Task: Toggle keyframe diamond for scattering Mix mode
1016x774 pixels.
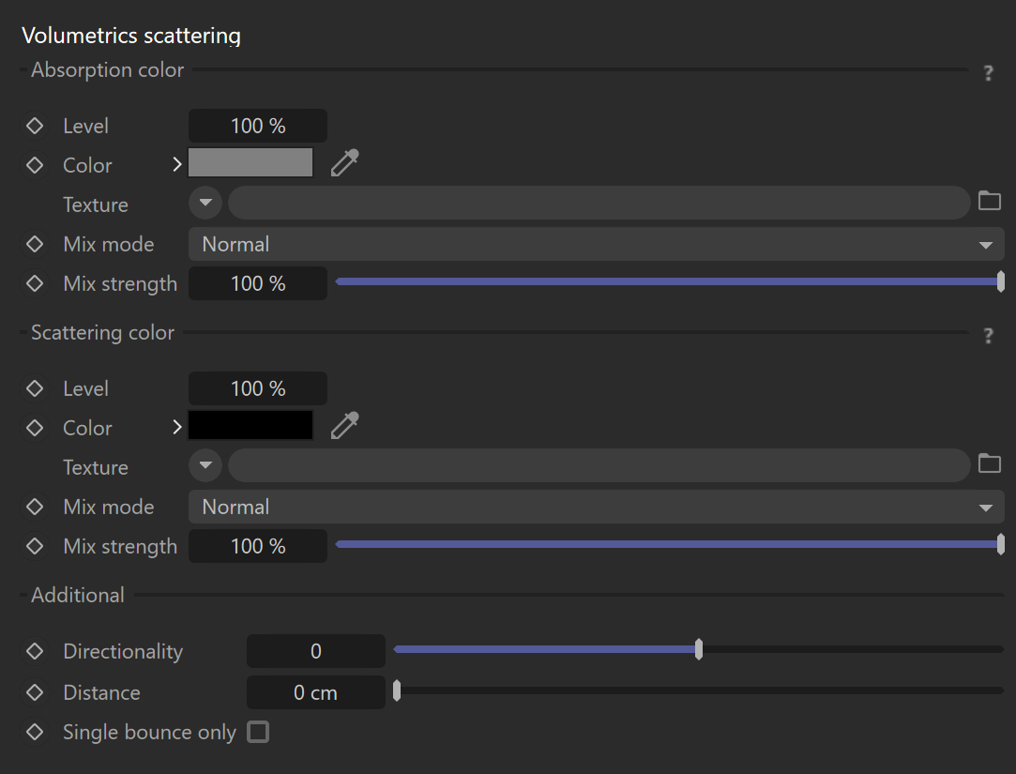Action: coord(35,507)
